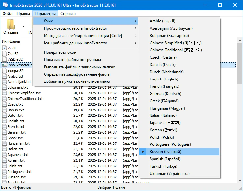This screenshot has height=191, width=243.
Task: Toggle 'Поверх всех окон' option
Action: click(x=60, y=52)
